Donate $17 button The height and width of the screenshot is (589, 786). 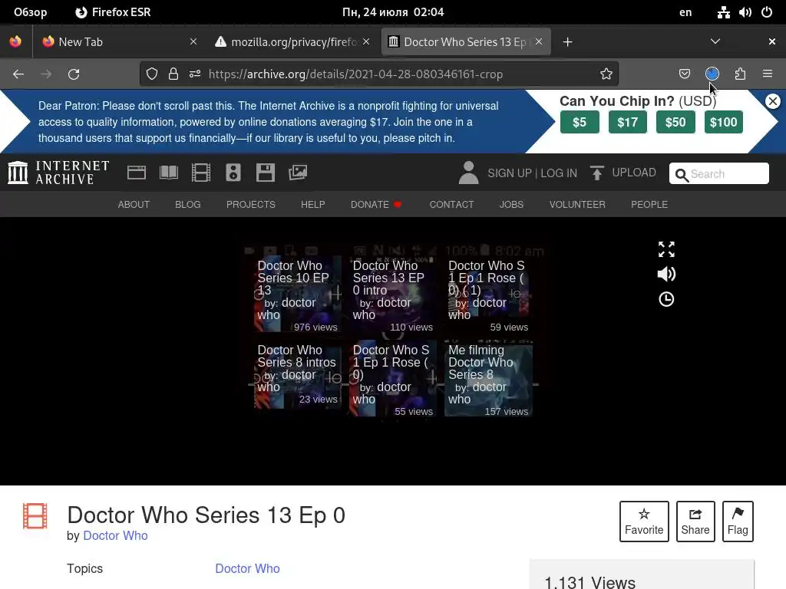[628, 122]
